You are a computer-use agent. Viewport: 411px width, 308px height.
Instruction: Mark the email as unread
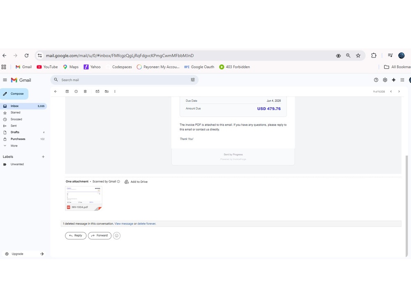[x=97, y=92]
